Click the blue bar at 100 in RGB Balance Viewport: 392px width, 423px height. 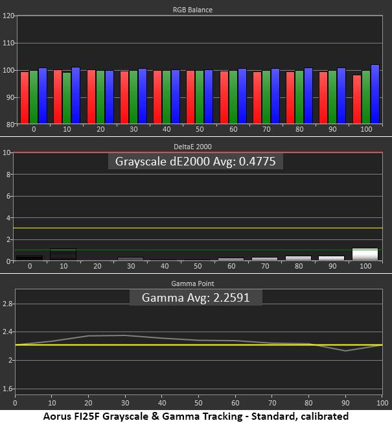[x=375, y=94]
